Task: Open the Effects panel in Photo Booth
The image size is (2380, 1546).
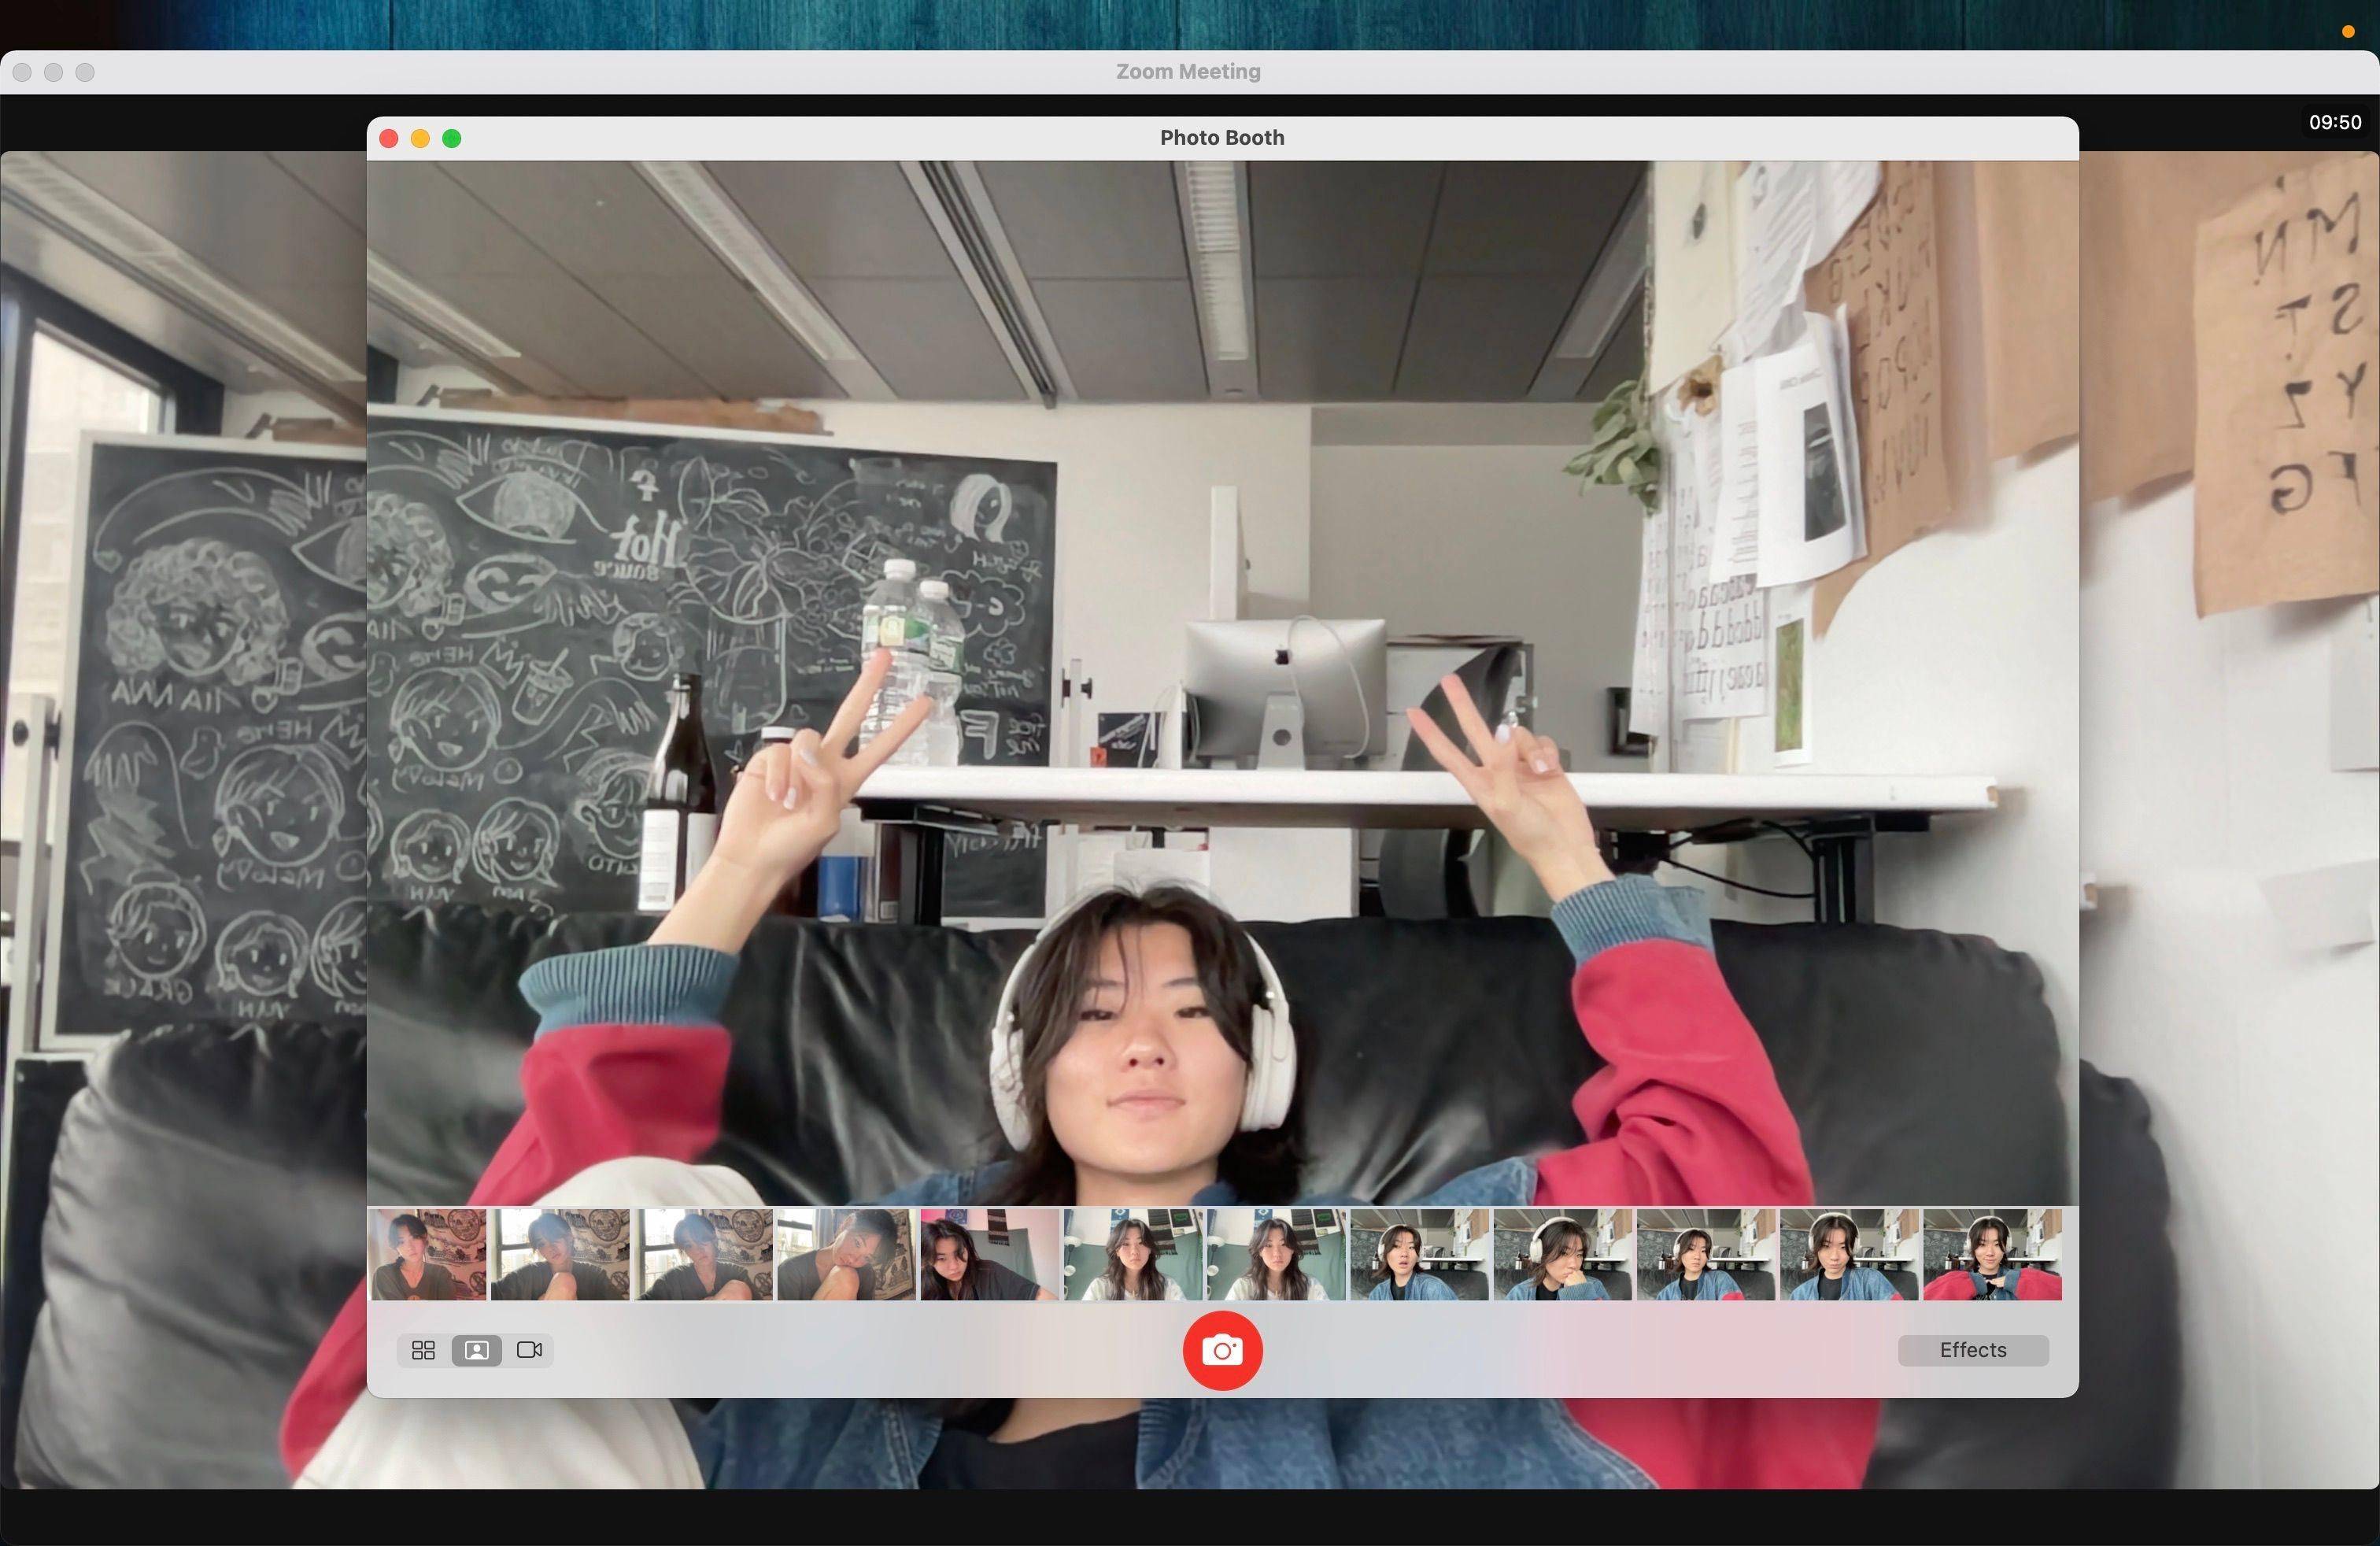Action: pos(1973,1350)
